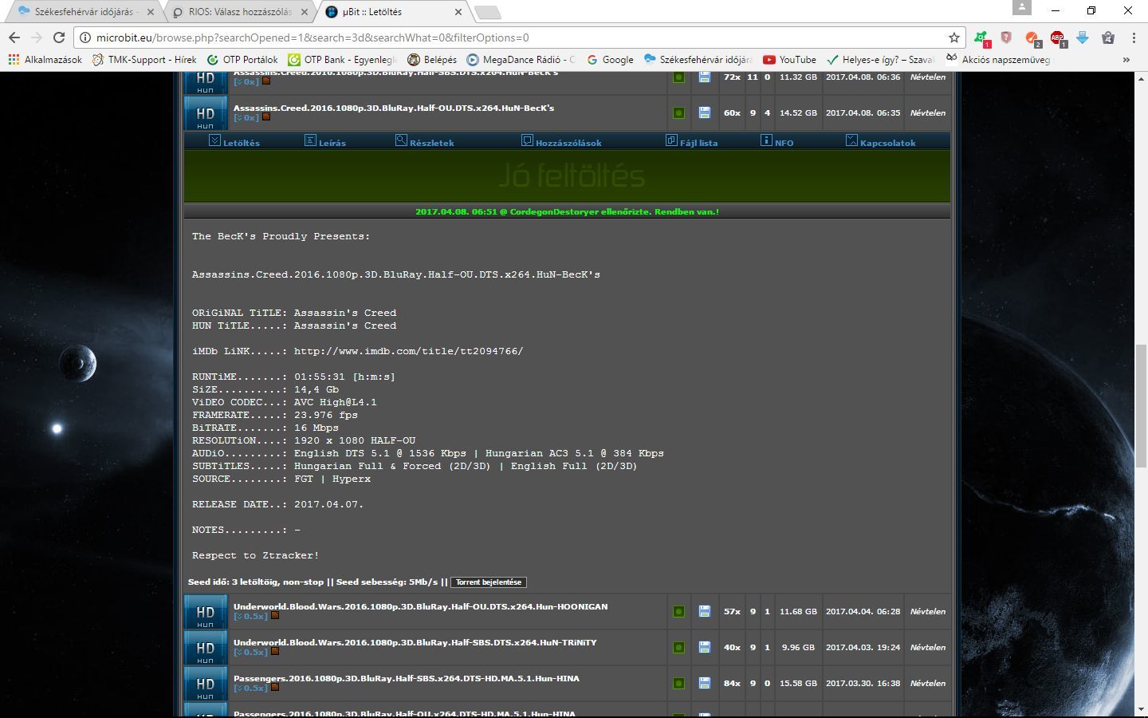Image resolution: width=1148 pixels, height=718 pixels.
Task: Close the µBit :: Letöltés tab
Action: pyautogui.click(x=458, y=12)
